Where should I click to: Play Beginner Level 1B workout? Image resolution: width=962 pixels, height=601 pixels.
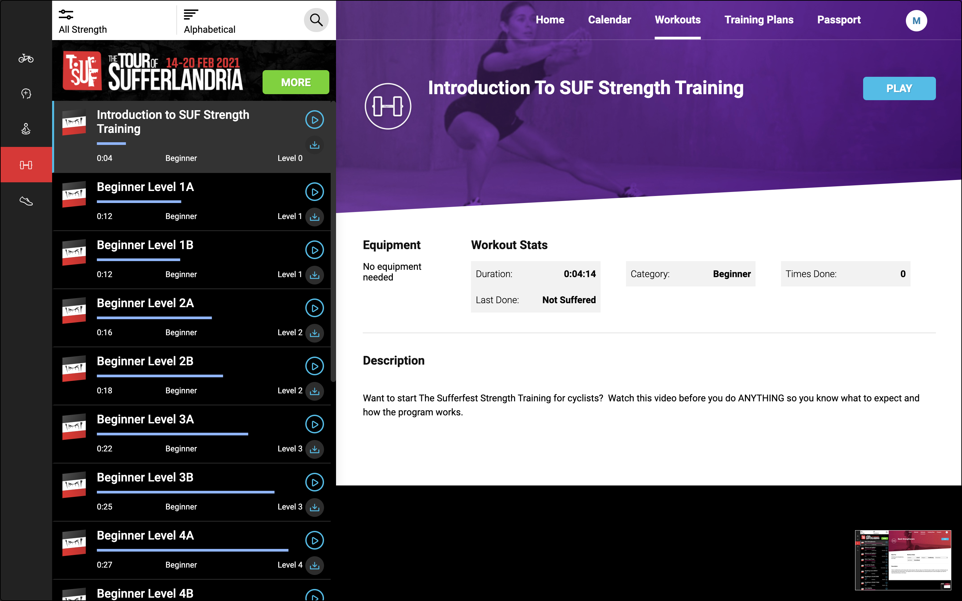click(314, 250)
